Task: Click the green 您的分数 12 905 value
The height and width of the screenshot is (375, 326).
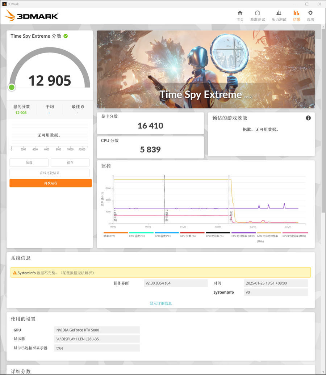Action: pos(21,113)
